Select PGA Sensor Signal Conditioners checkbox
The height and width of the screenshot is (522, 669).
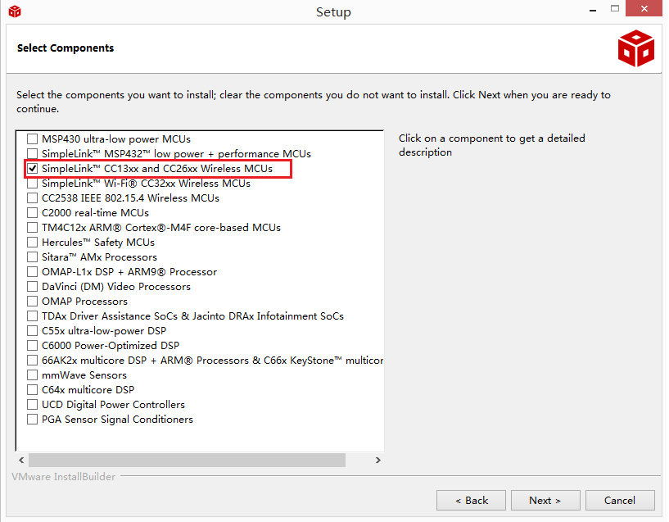point(32,420)
